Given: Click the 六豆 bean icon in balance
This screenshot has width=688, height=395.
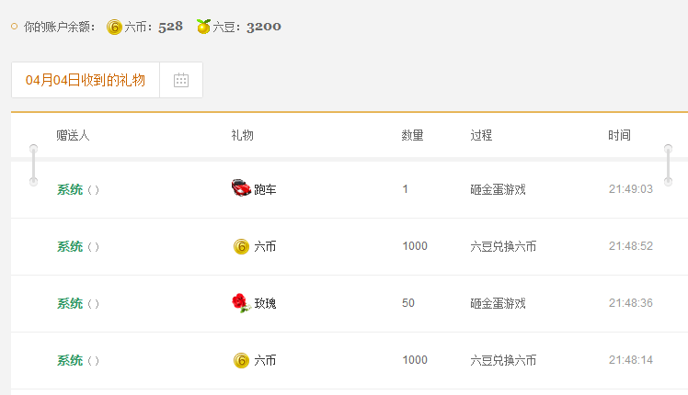Looking at the screenshot, I should [x=203, y=27].
